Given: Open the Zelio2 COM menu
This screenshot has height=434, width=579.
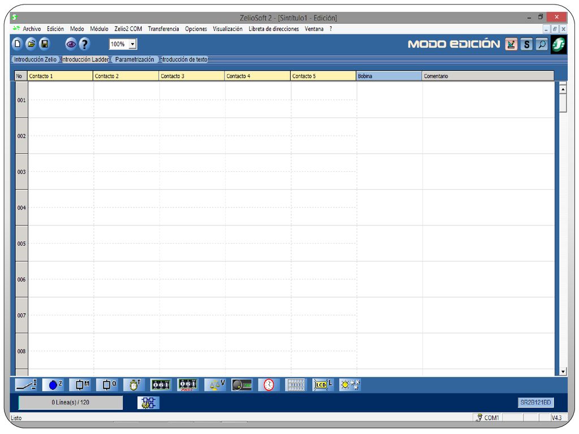Looking at the screenshot, I should [128, 29].
